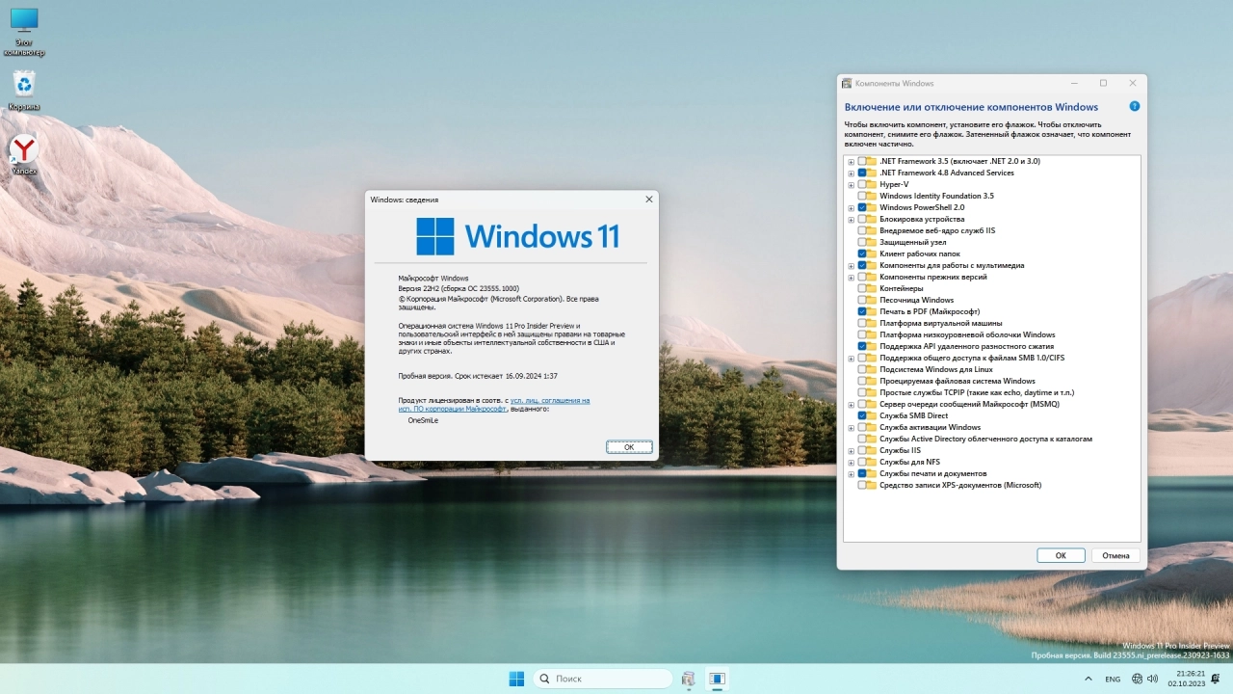Launch the Yandex browser desktop shortcut
The height and width of the screenshot is (694, 1233).
(24, 154)
